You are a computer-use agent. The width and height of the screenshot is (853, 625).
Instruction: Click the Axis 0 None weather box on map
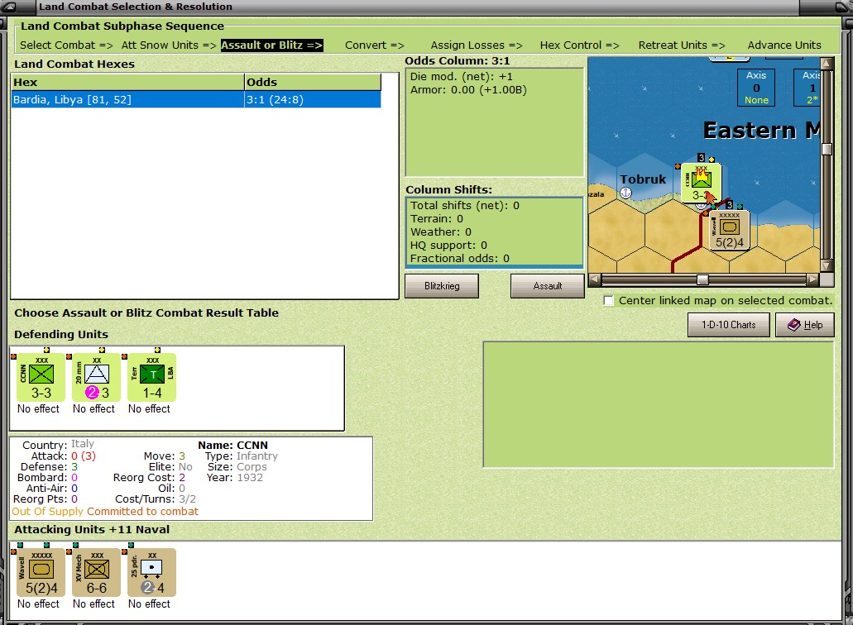click(756, 88)
